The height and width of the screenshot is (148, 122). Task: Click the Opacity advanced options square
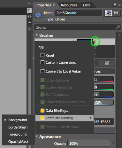(113, 143)
